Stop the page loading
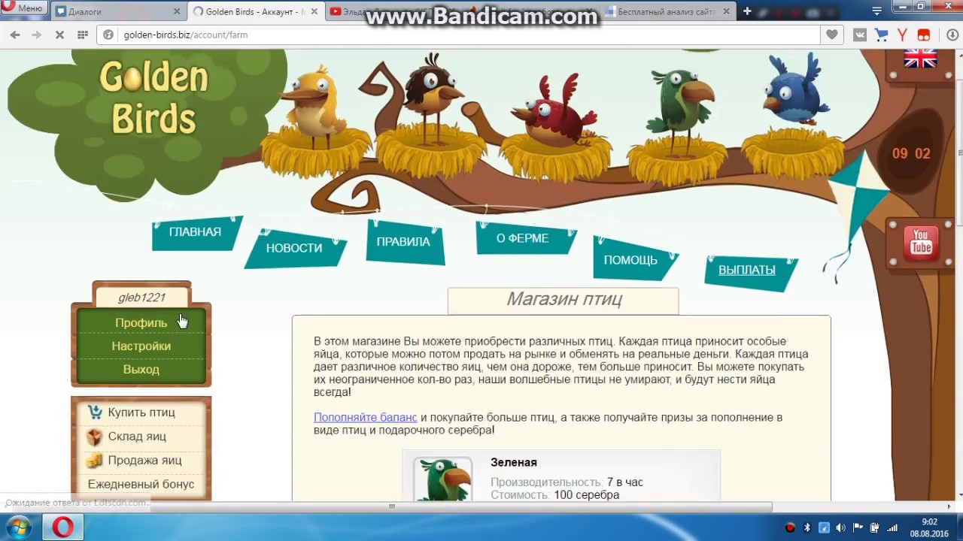Image resolution: width=963 pixels, height=541 pixels. click(x=59, y=35)
